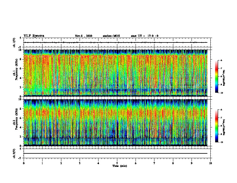
Task: Click the "ch.1(V)" waveform axis label
Action: 14,42
